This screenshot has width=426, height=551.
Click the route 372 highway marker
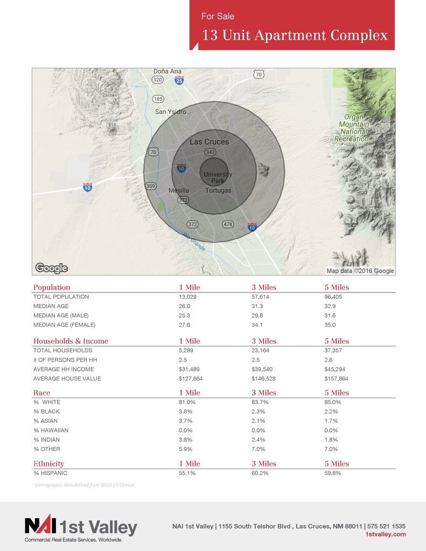[x=193, y=224]
